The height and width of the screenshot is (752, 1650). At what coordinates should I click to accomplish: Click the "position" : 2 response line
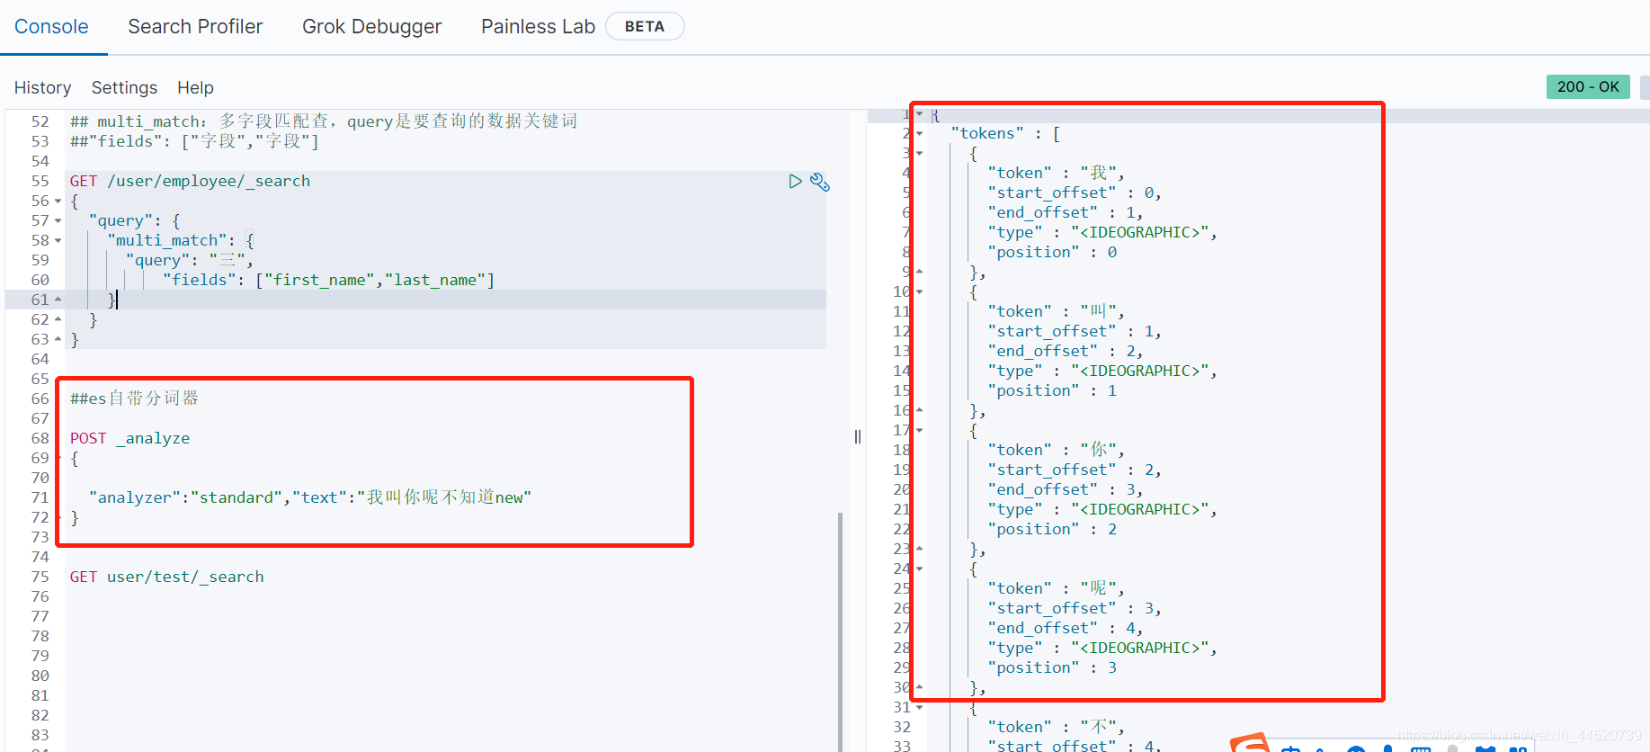click(1052, 530)
